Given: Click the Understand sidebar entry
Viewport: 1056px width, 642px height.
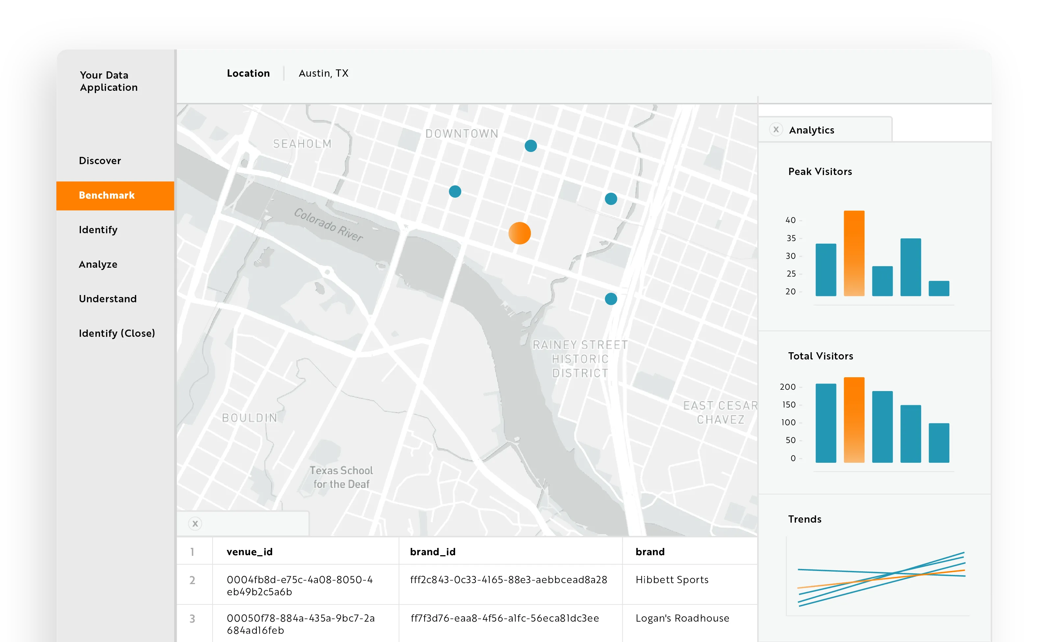Looking at the screenshot, I should pyautogui.click(x=108, y=299).
